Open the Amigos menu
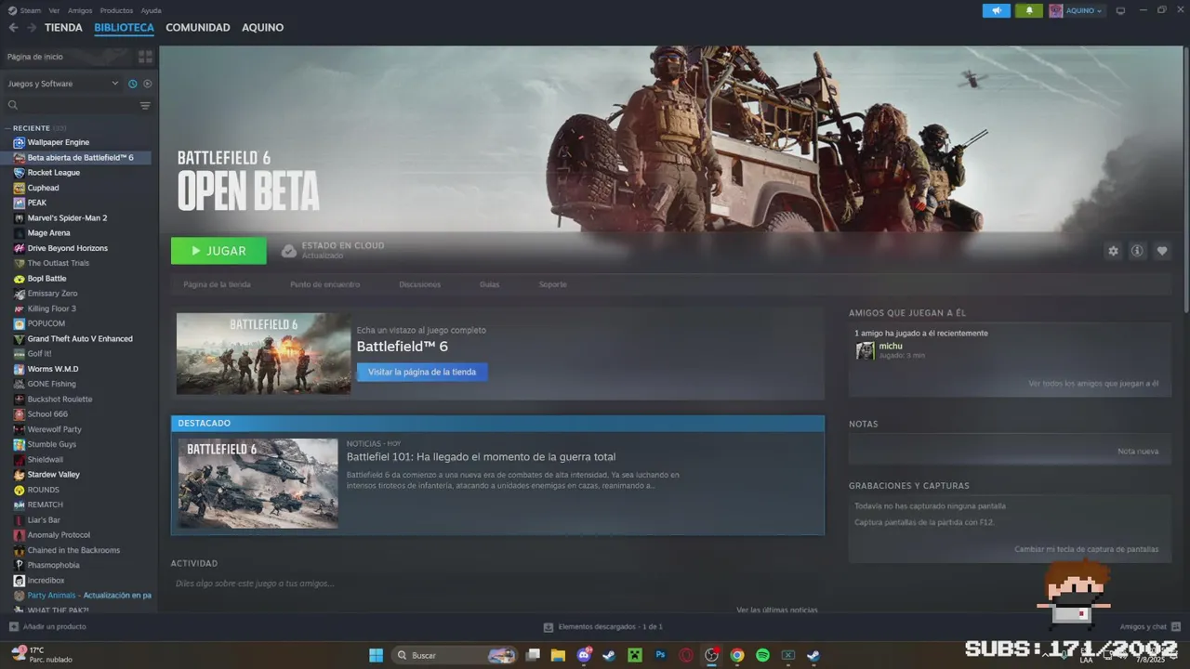The height and width of the screenshot is (669, 1190). [80, 10]
